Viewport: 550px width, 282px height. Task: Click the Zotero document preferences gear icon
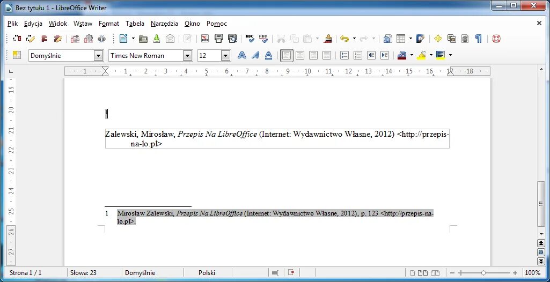click(x=89, y=39)
